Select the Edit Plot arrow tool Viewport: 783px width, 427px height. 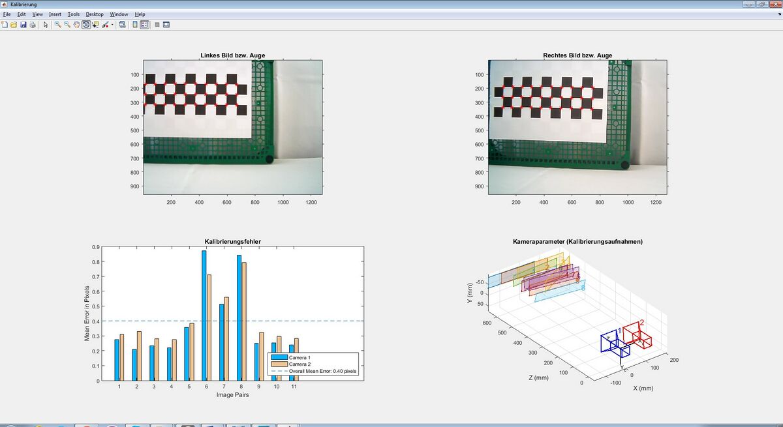(46, 25)
